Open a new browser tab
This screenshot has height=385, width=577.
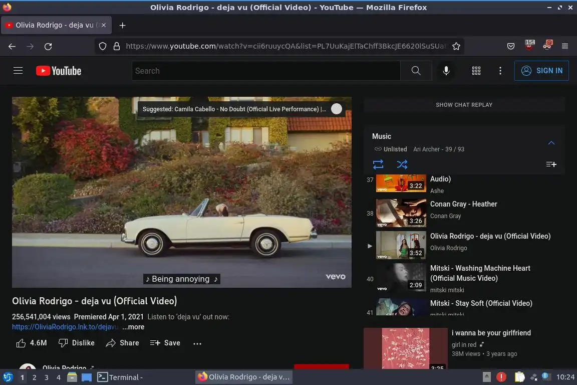(x=123, y=26)
